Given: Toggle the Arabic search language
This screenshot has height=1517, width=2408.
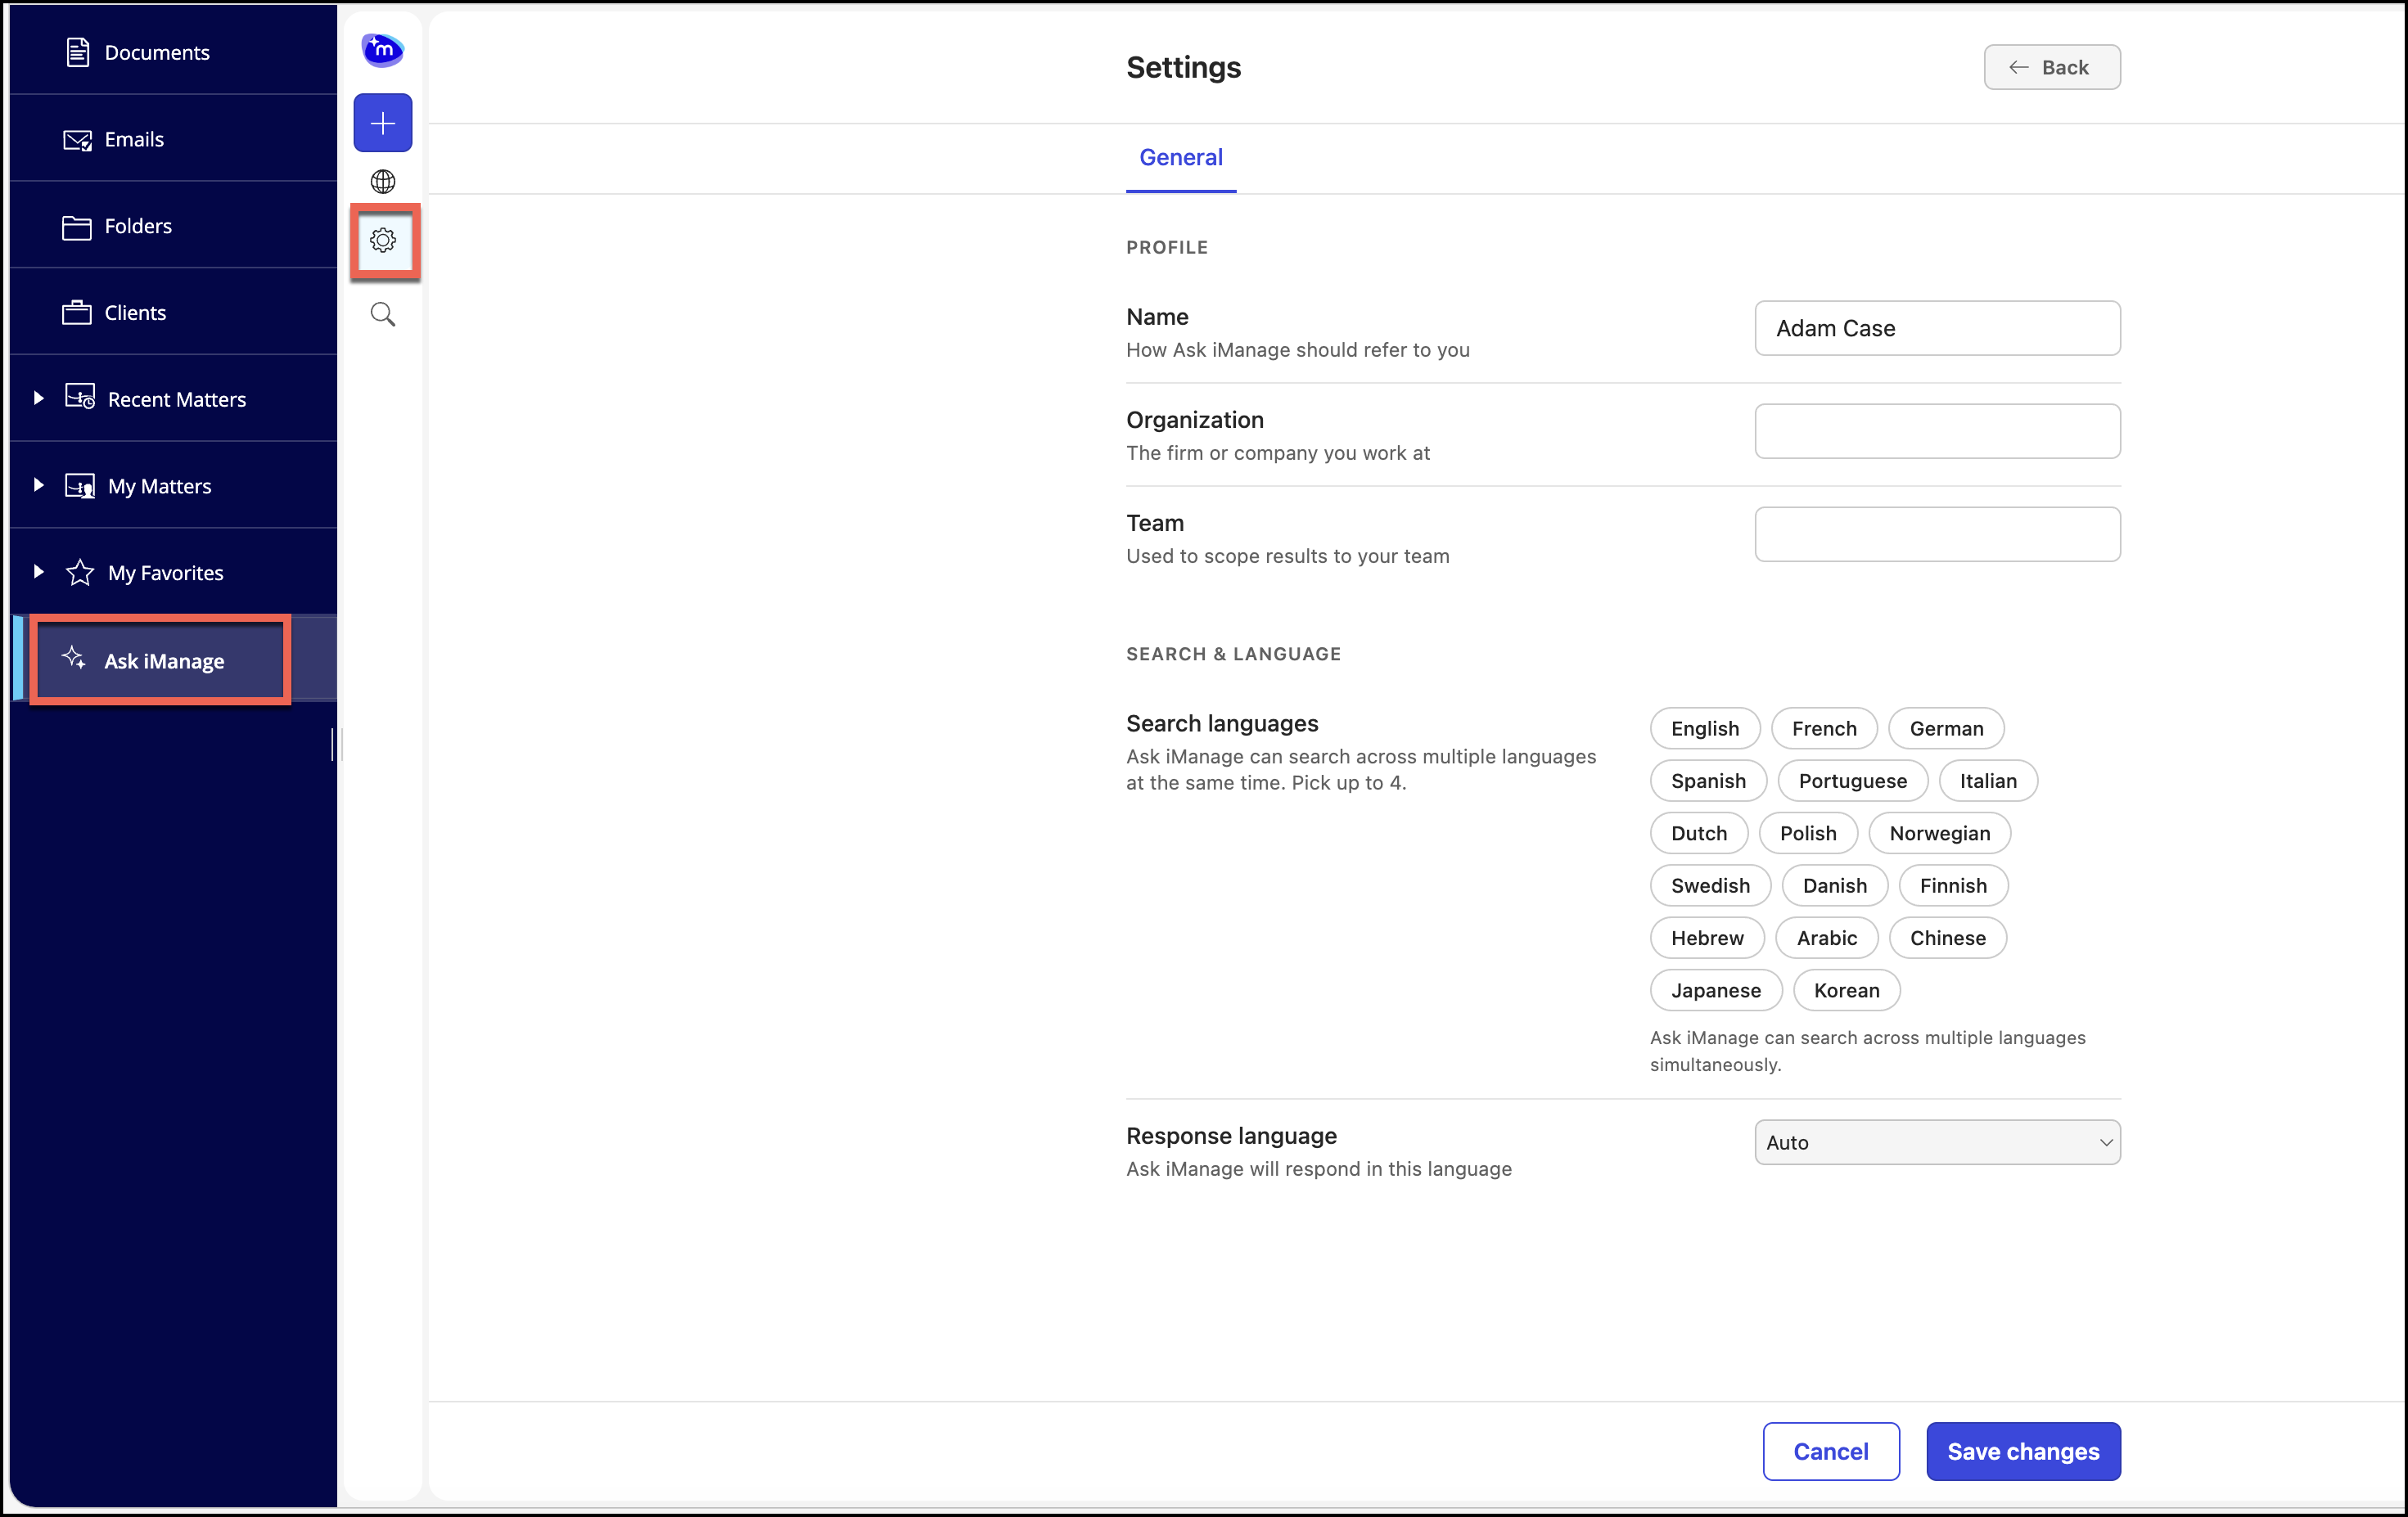Looking at the screenshot, I should click(x=1826, y=938).
